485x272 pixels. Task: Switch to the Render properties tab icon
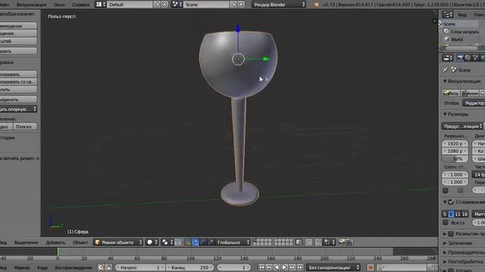[460, 57]
